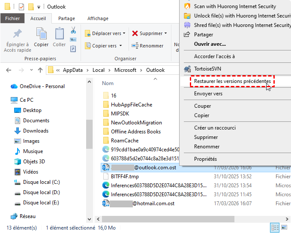Image resolution: width=291 pixels, height=233 pixels.
Task: Switch to the Affichage tab
Action: point(98,18)
